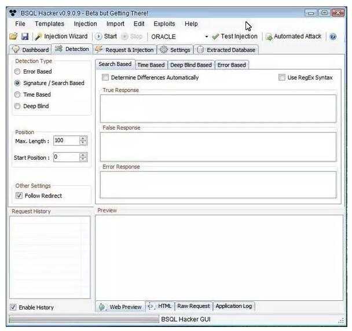Save using the floppy disk icon

(x=25, y=36)
